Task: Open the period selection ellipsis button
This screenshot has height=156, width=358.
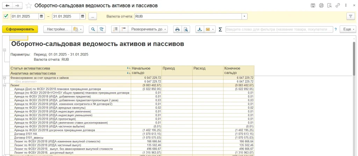Action: pyautogui.click(x=93, y=16)
